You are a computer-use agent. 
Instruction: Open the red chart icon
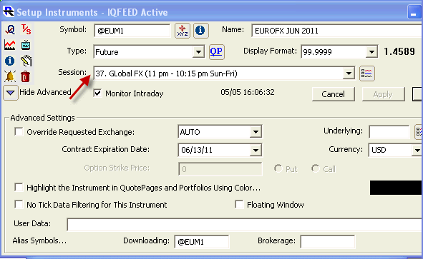coord(10,45)
